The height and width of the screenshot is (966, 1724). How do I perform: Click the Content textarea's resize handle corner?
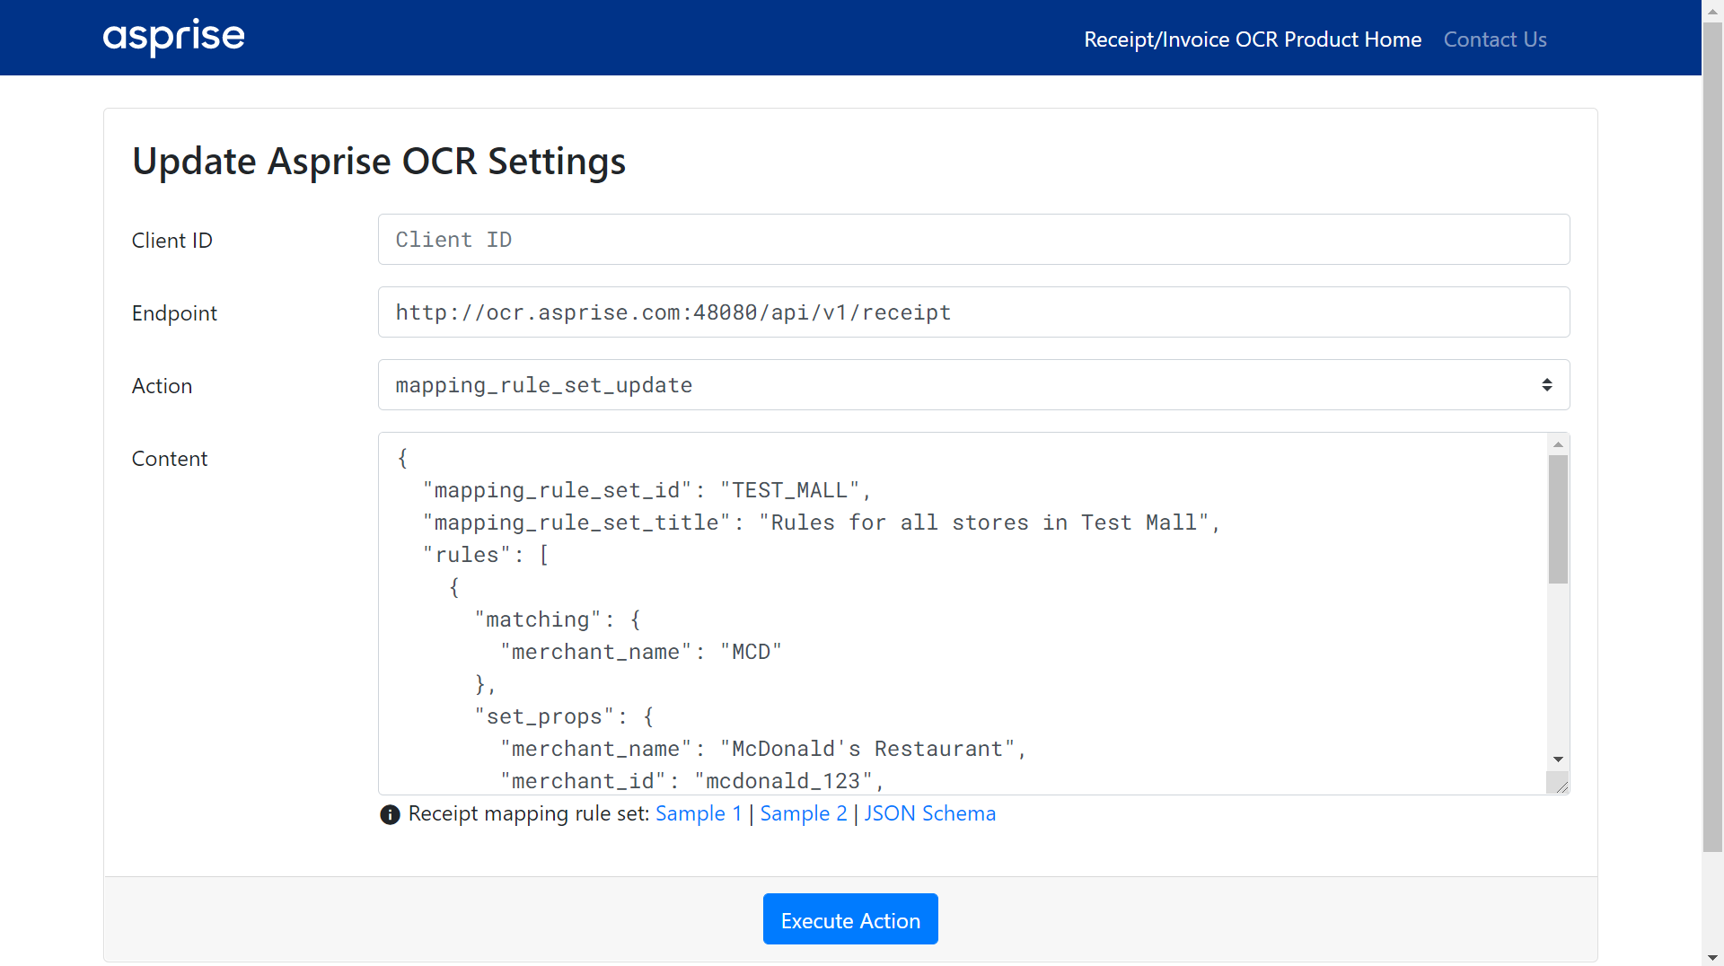1561,786
